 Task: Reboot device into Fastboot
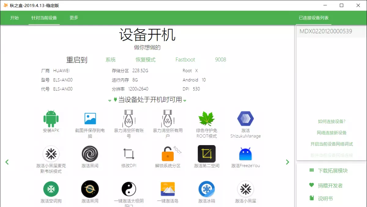185,60
